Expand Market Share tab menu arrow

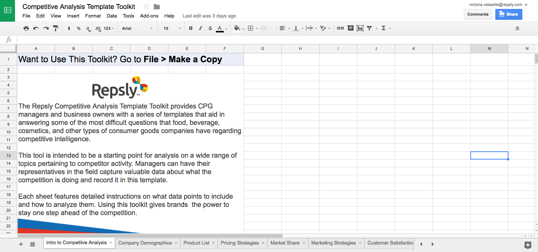304,243
